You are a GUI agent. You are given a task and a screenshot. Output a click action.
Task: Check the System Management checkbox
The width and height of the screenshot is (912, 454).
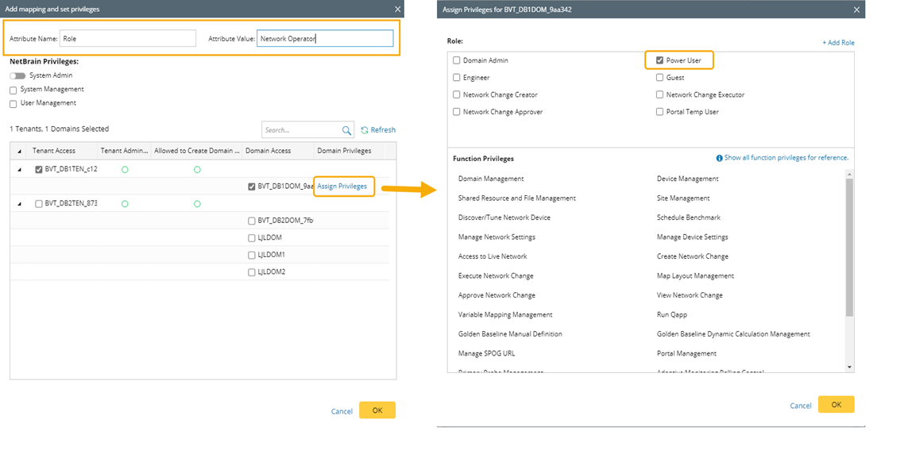point(13,90)
